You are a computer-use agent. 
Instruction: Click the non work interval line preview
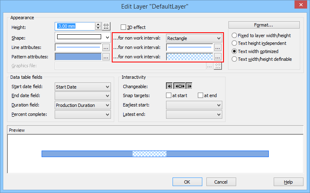[x=190, y=47]
